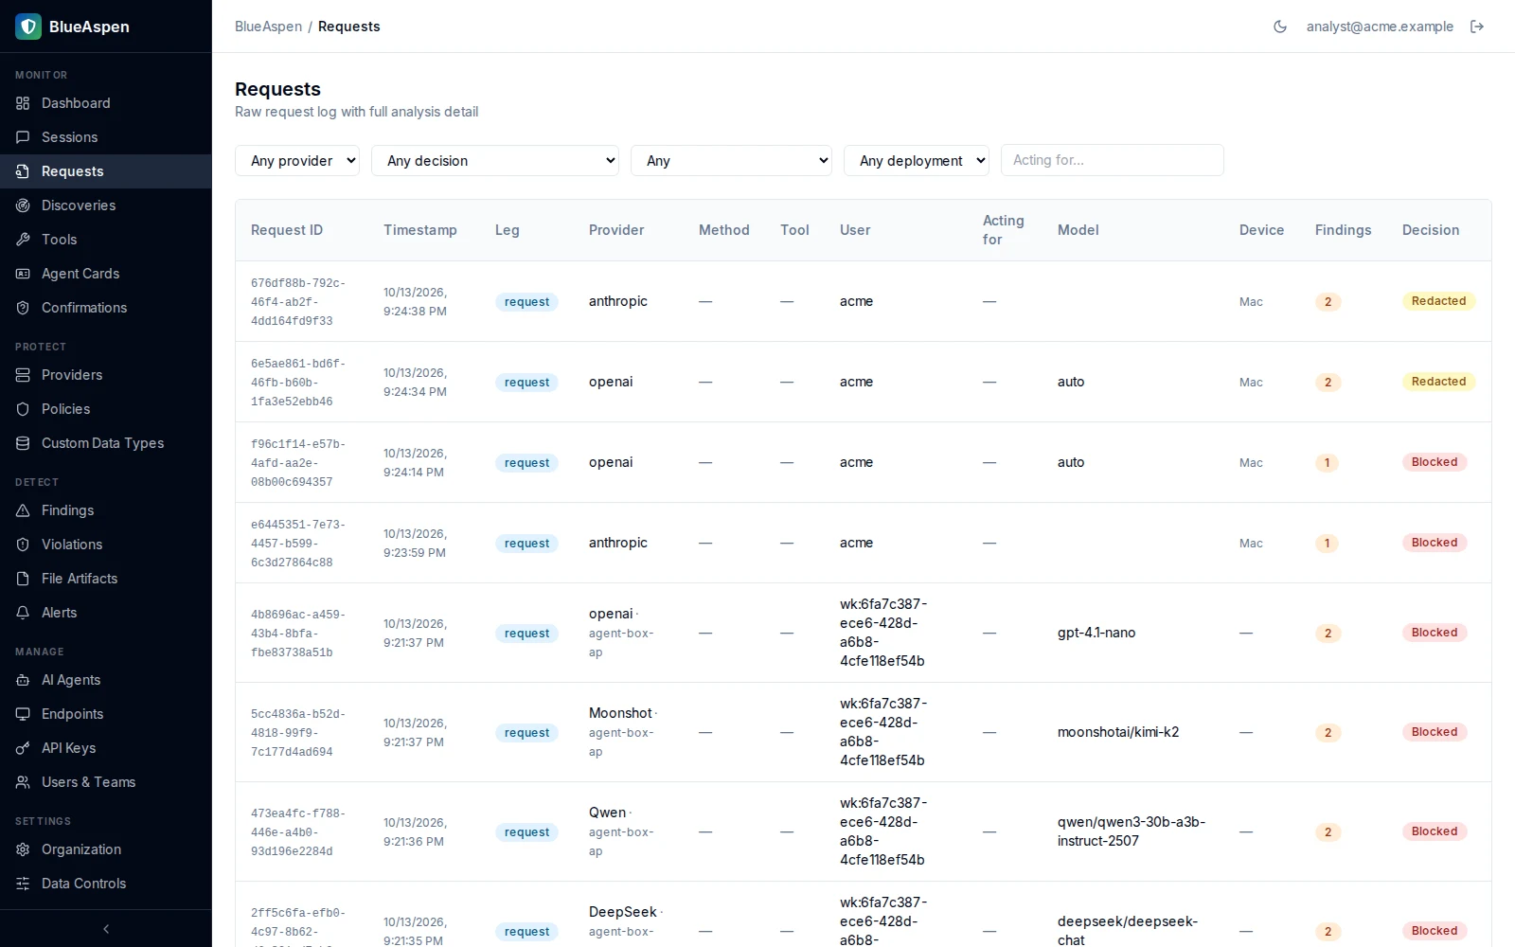Image resolution: width=1515 pixels, height=947 pixels.
Task: Click the analyst@acme.example account label
Action: point(1380,27)
